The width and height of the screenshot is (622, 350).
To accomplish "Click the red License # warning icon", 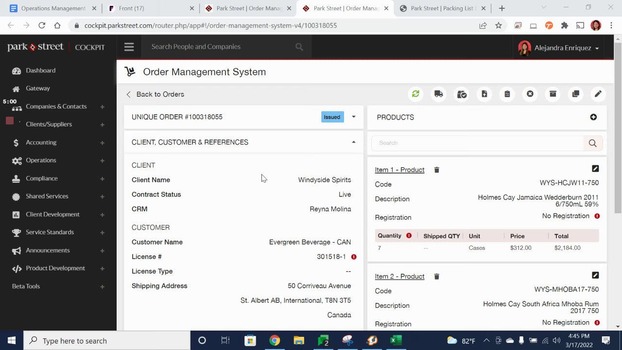I will (354, 257).
